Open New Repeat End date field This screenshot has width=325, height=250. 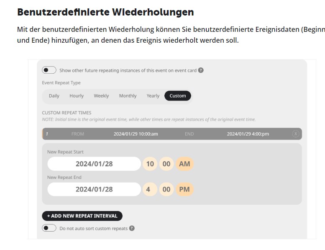pyautogui.click(x=94, y=189)
